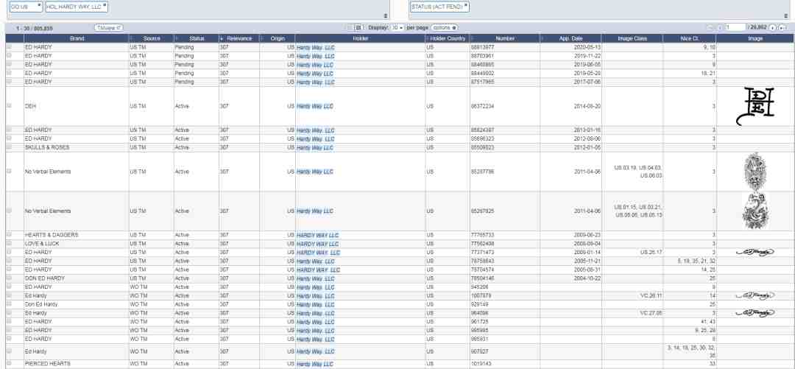Click application date 2020-05-13
Viewport: 795px width, 369px height.
pos(587,47)
